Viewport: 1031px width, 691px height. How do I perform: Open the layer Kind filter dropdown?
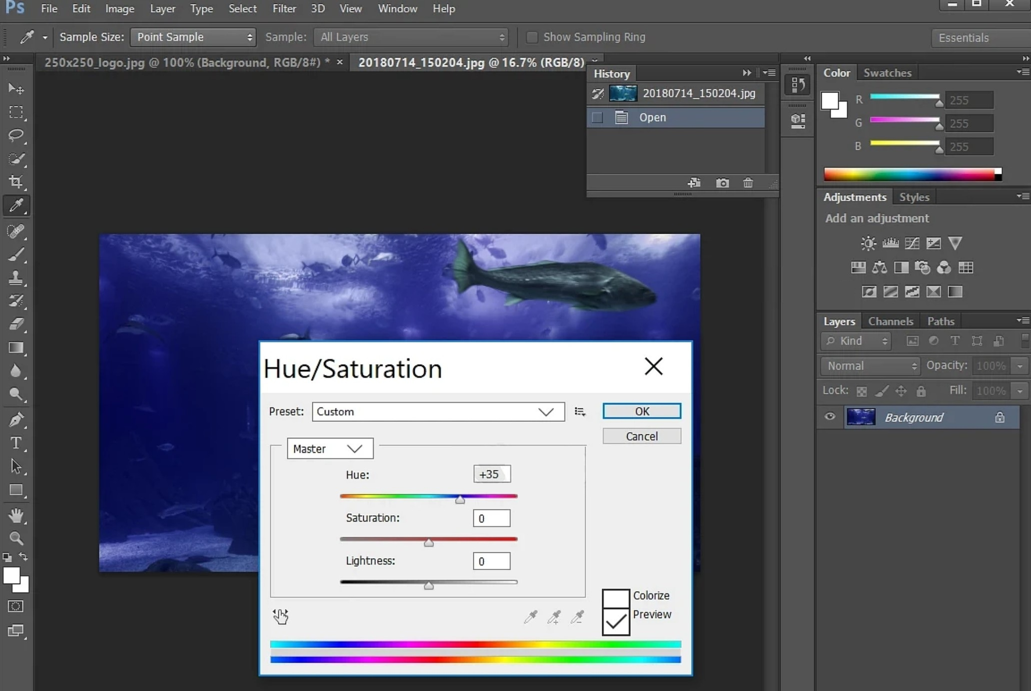[x=856, y=341]
